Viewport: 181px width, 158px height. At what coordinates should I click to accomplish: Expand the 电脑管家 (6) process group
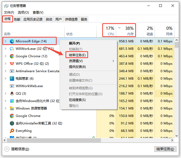coord(5,79)
